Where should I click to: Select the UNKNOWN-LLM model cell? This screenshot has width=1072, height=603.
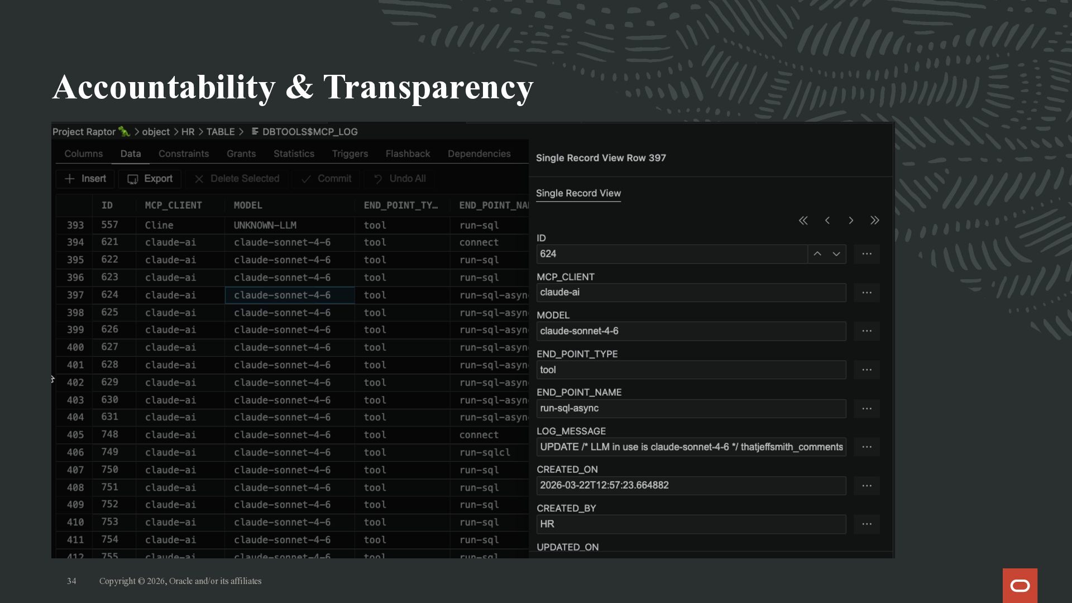point(290,225)
